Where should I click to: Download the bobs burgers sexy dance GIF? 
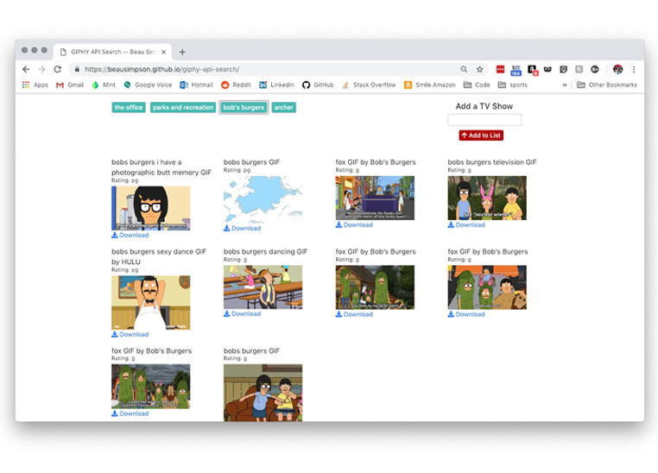coord(130,334)
